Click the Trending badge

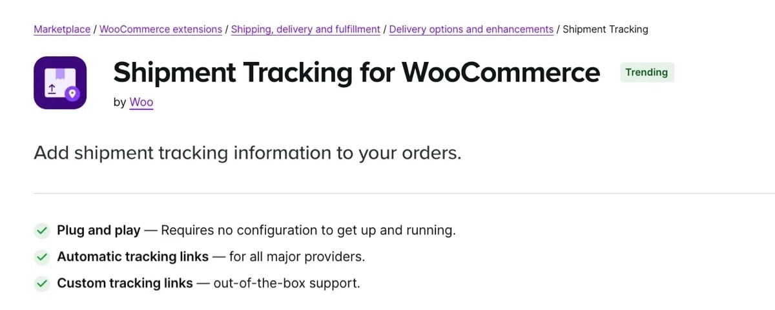coord(646,72)
